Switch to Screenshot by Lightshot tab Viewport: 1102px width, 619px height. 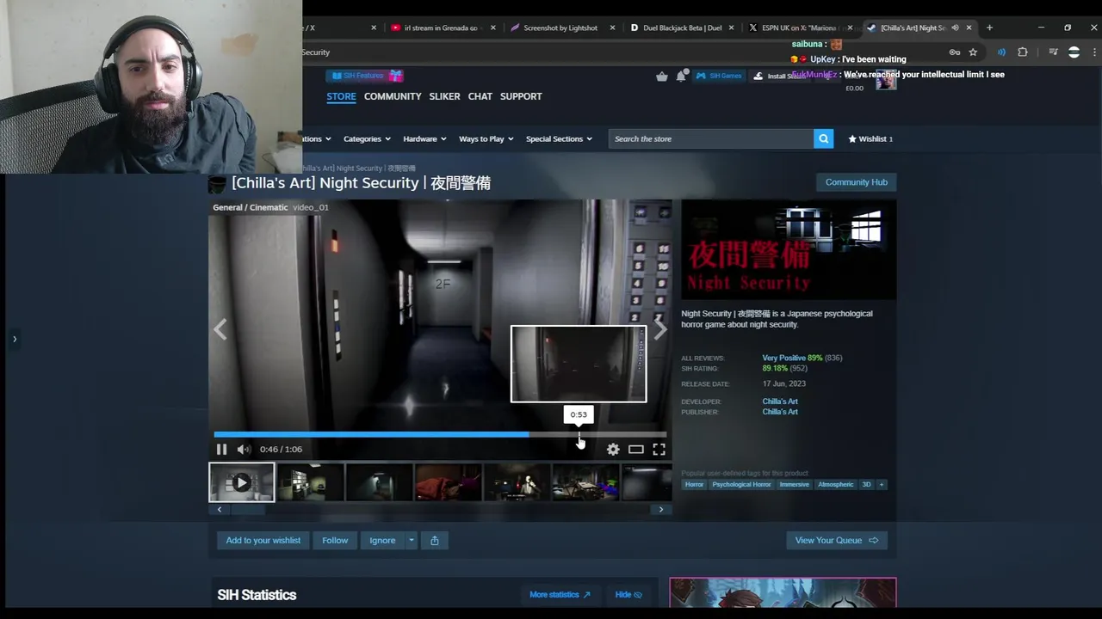coord(560,28)
